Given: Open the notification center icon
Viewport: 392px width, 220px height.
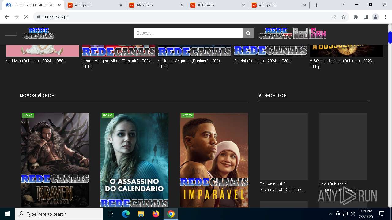Looking at the screenshot, I should (x=382, y=214).
